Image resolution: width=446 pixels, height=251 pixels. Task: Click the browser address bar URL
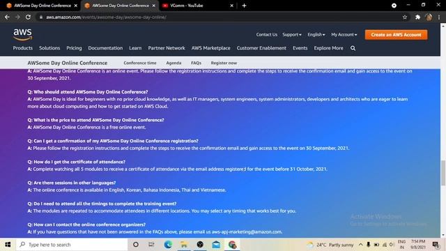[107, 17]
